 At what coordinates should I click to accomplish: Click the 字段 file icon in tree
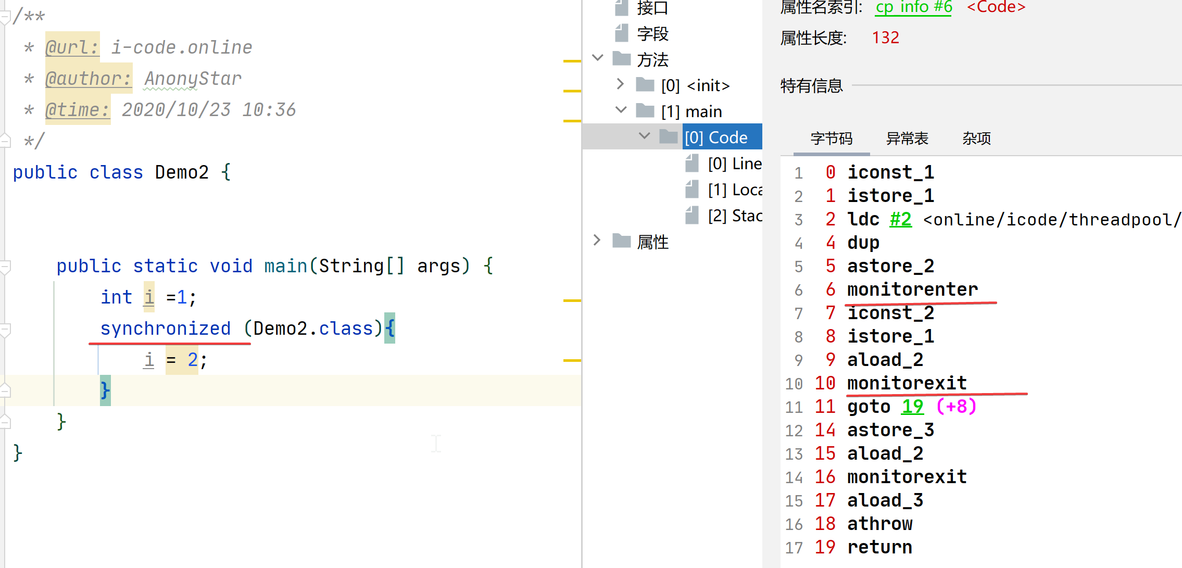pyautogui.click(x=621, y=34)
